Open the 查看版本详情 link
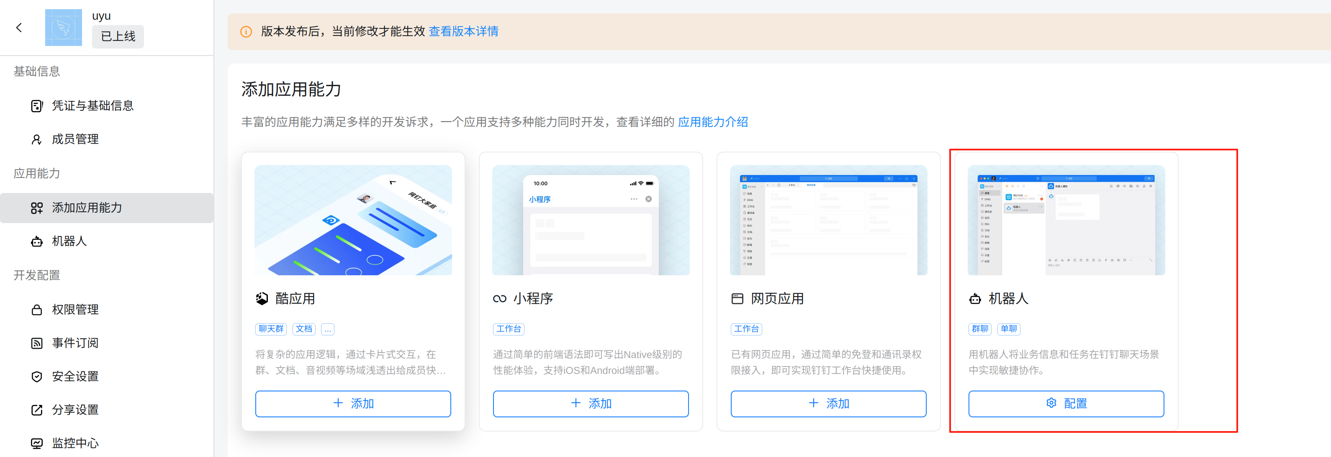Screen dimensions: 1331x457 click(x=463, y=31)
